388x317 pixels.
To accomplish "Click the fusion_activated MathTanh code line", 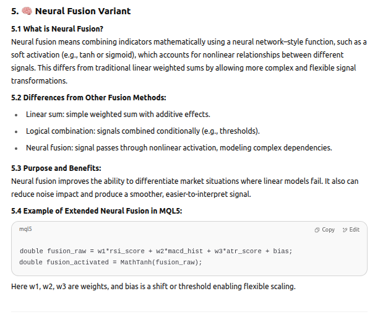I will [110, 262].
